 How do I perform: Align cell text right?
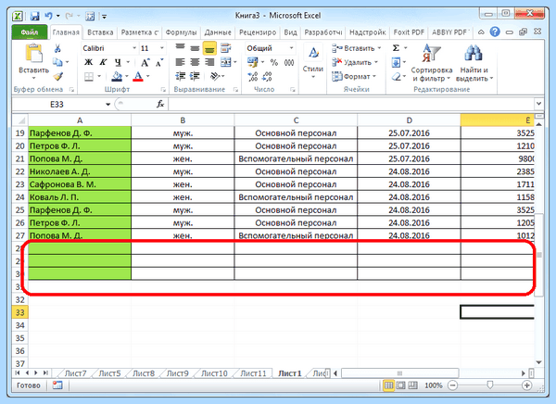click(x=209, y=62)
